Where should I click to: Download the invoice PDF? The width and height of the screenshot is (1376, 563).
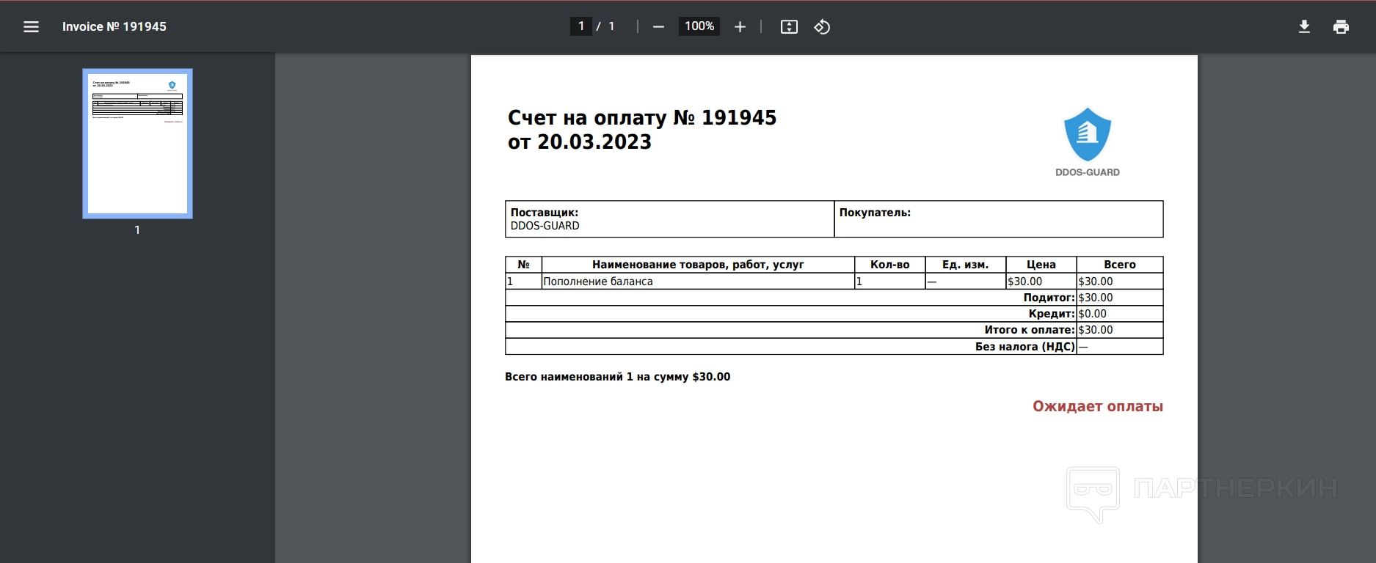(x=1304, y=27)
